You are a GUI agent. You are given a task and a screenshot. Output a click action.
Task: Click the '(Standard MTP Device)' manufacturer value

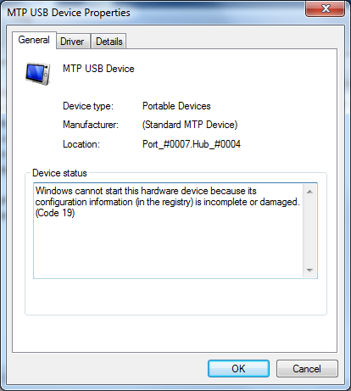pos(190,125)
